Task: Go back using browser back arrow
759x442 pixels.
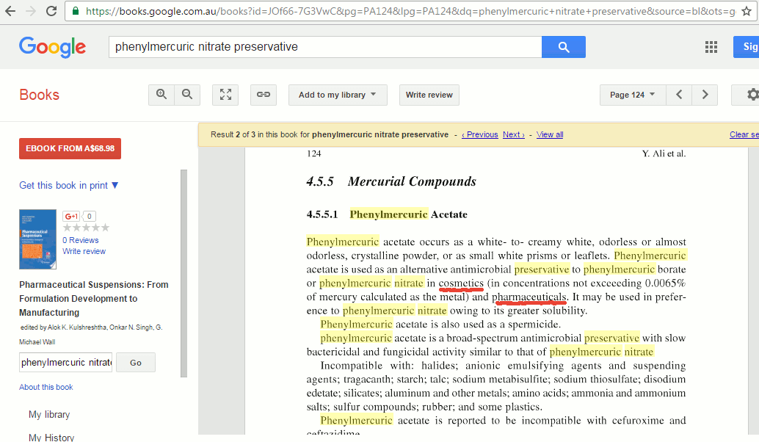Action: tap(10, 11)
